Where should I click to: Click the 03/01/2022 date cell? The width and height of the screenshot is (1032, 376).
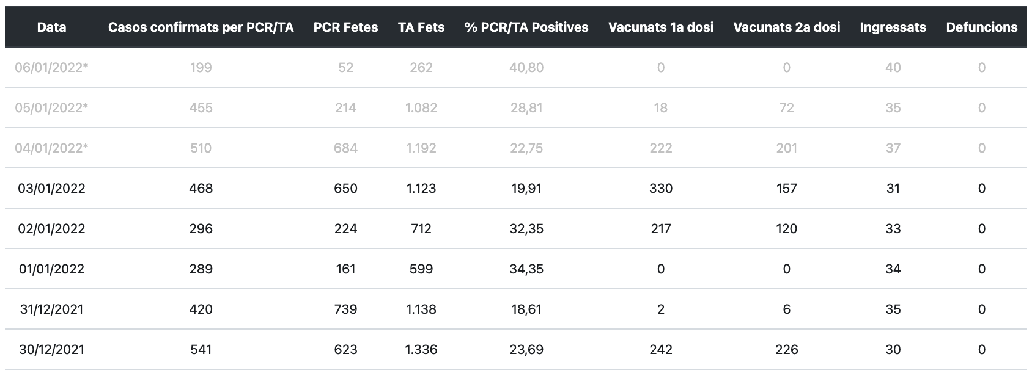(x=51, y=189)
